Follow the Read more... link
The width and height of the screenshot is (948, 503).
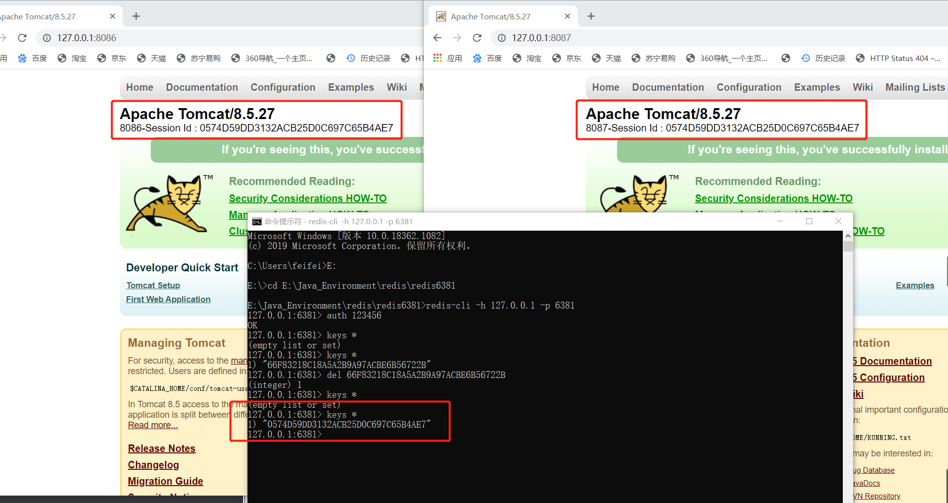click(153, 425)
